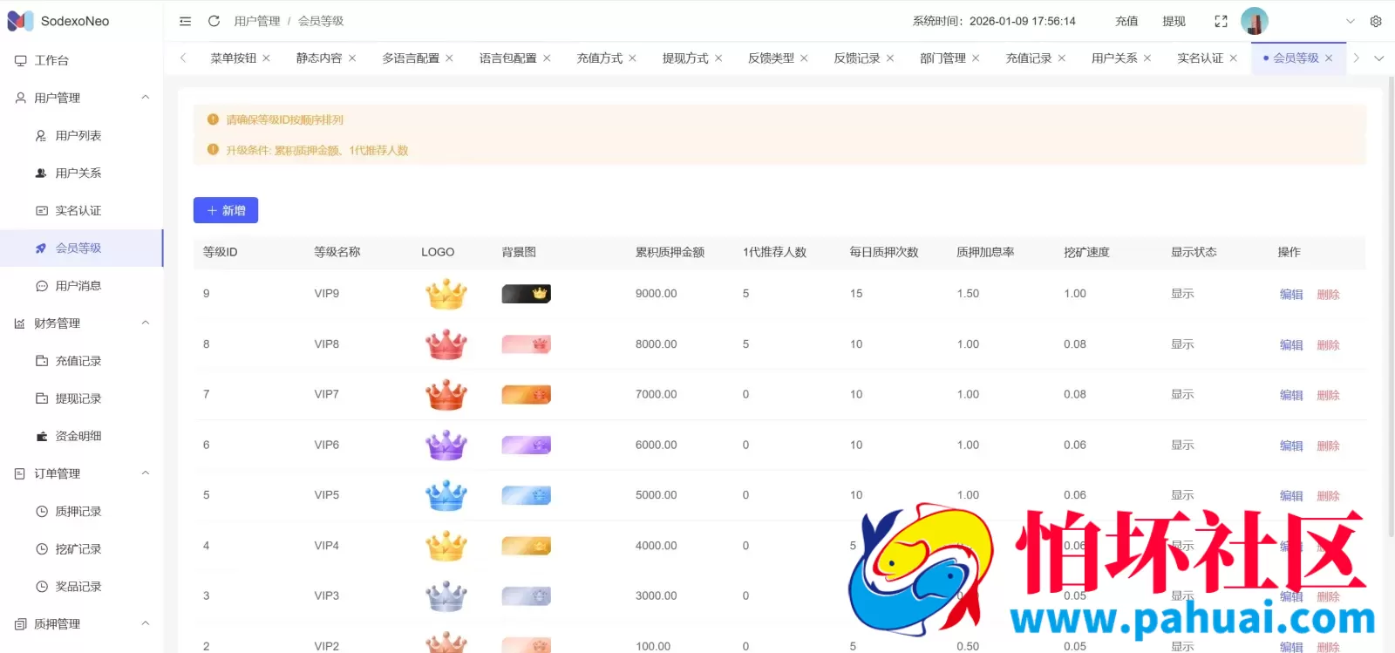Close the 部门管理 tab

point(976,58)
